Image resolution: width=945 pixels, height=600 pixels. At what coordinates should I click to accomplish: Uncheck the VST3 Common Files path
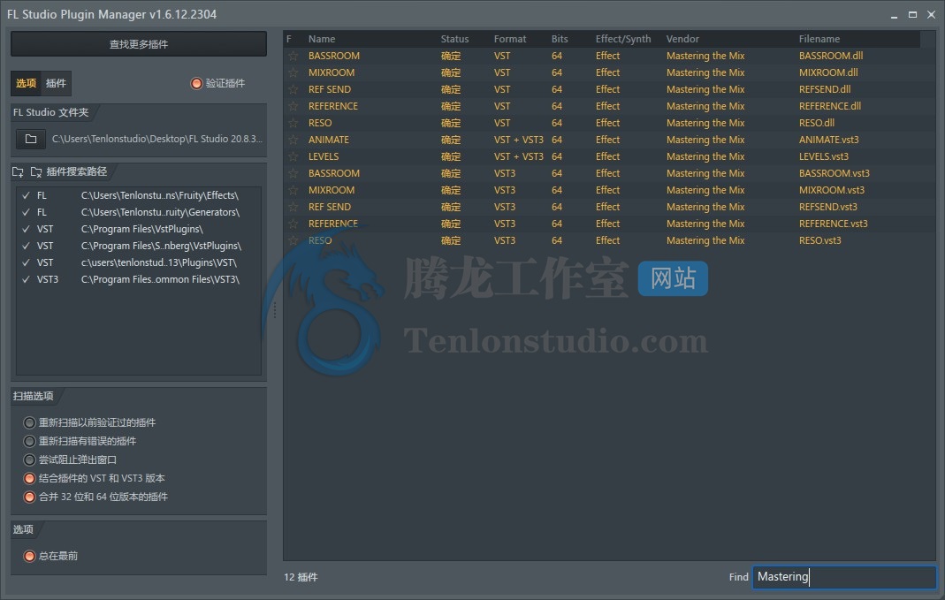[26, 279]
